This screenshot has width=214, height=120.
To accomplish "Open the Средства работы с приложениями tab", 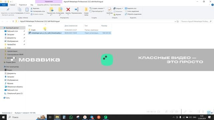I will (x=49, y=5).
